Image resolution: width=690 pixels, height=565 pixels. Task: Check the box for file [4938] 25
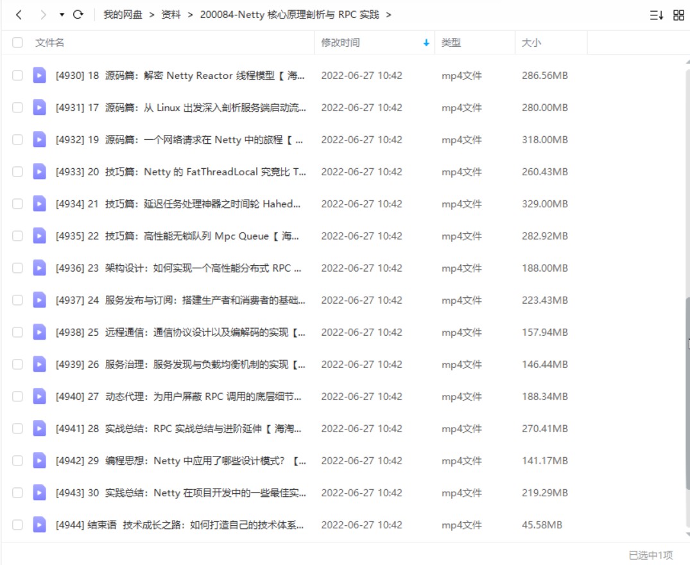click(17, 332)
